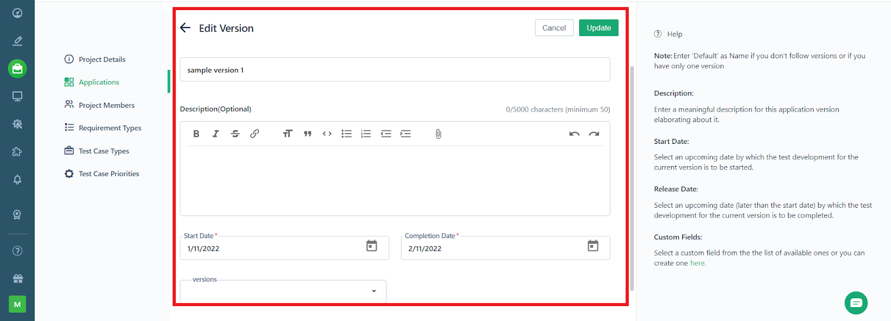Create a bulleted list
Viewport: 891px width, 321px height.
(346, 134)
